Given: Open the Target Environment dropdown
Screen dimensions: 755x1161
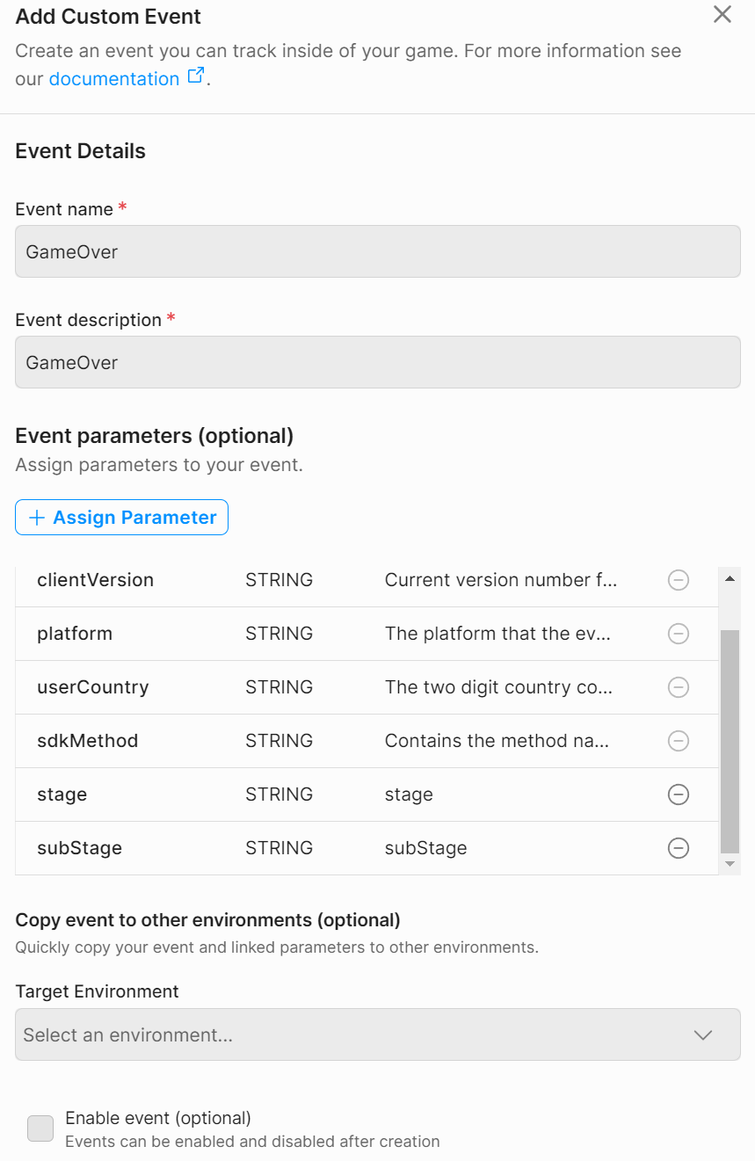Looking at the screenshot, I should (378, 1034).
